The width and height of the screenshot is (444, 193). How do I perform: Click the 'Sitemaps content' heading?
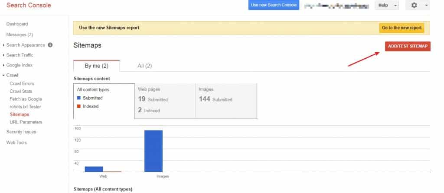point(92,79)
